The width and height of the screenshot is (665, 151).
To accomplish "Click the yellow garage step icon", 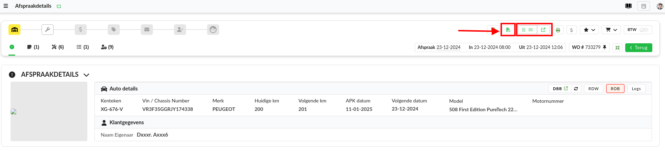I will (x=14, y=30).
